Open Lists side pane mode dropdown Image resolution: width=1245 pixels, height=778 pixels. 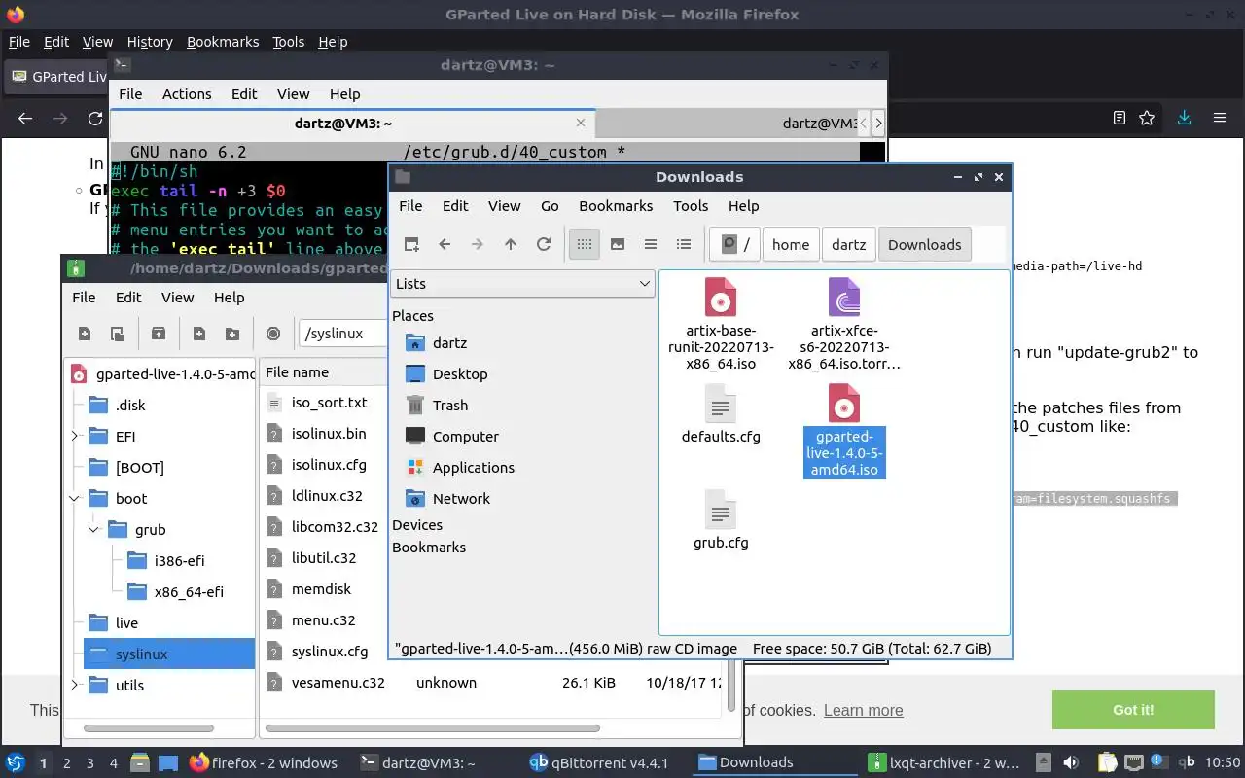click(x=523, y=283)
